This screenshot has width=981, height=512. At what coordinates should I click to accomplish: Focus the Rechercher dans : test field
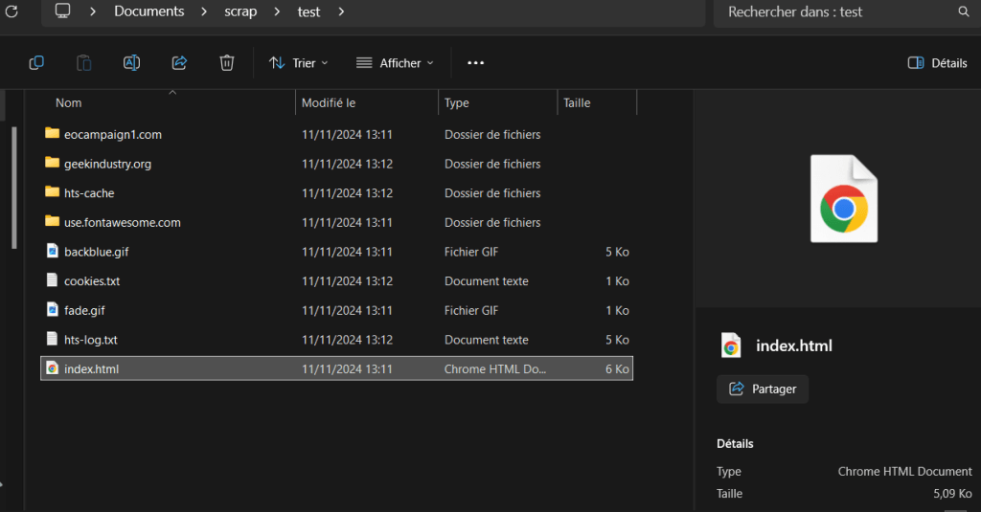[x=833, y=12]
